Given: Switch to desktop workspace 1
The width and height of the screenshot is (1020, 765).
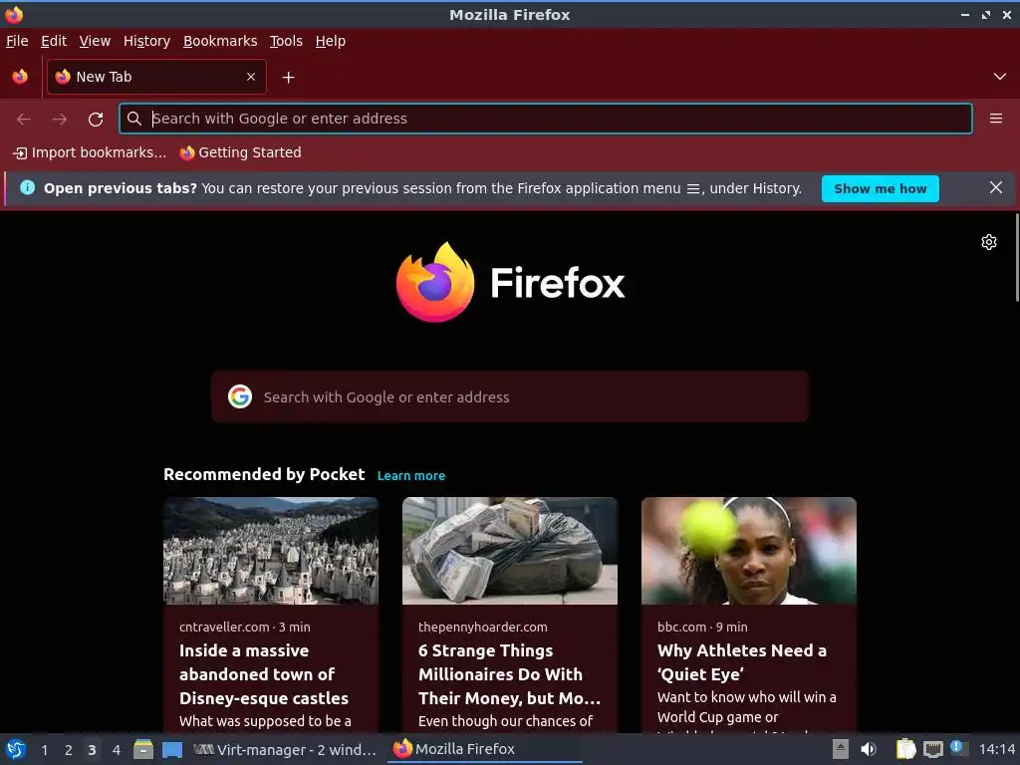Looking at the screenshot, I should click(x=44, y=750).
